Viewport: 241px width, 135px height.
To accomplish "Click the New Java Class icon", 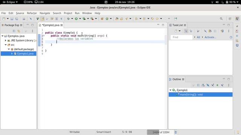I will (107, 19).
